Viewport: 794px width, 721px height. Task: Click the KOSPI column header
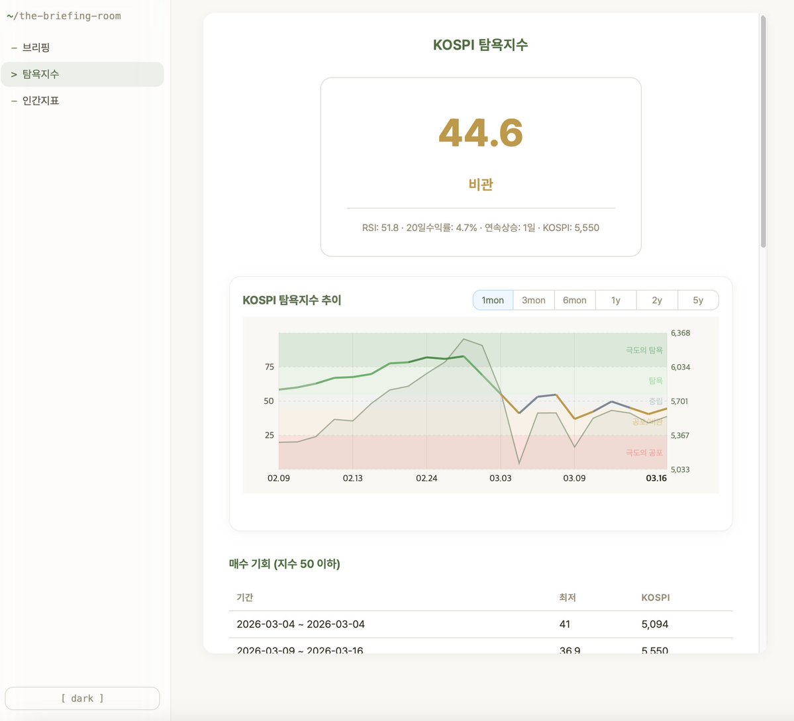coord(655,597)
